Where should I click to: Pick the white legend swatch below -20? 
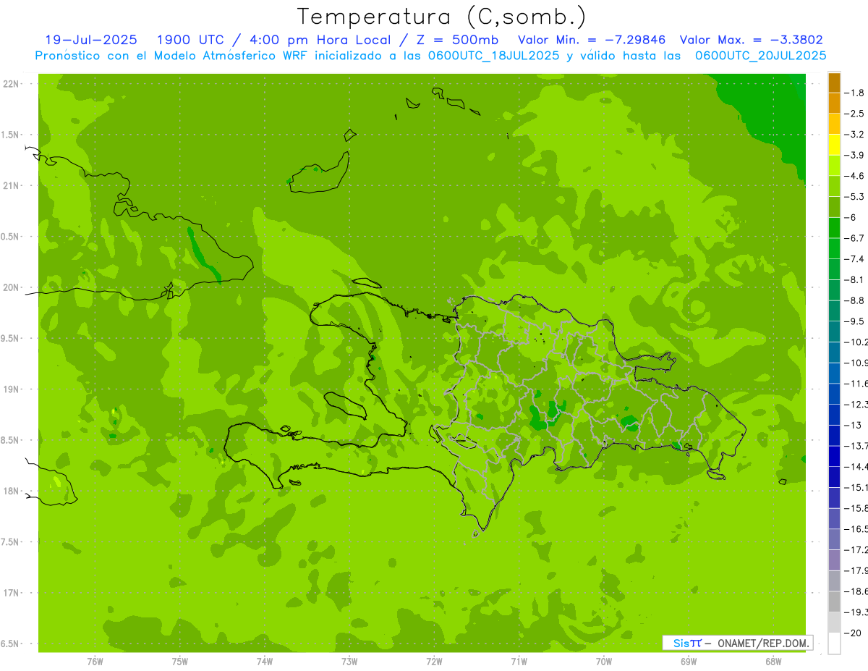pyautogui.click(x=834, y=643)
